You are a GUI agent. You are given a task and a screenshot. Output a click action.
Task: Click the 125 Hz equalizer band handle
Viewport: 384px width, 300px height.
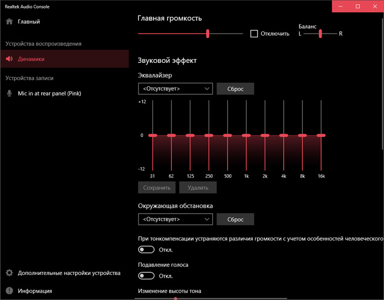click(190, 135)
